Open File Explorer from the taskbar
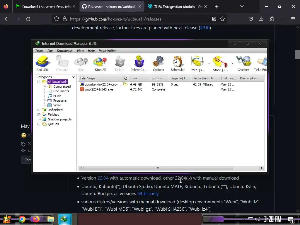300x225 pixels. click(50, 219)
